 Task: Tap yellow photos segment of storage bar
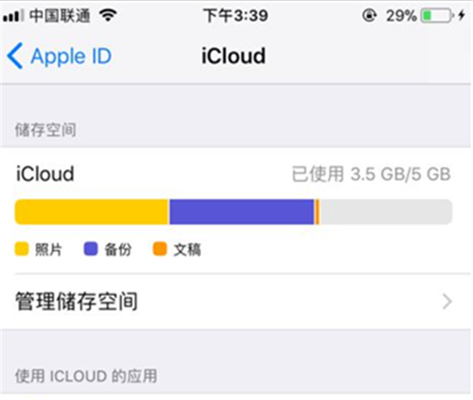coord(91,212)
